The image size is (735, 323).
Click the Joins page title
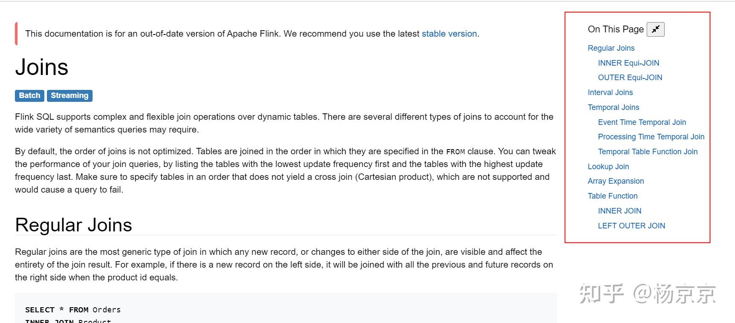click(42, 67)
